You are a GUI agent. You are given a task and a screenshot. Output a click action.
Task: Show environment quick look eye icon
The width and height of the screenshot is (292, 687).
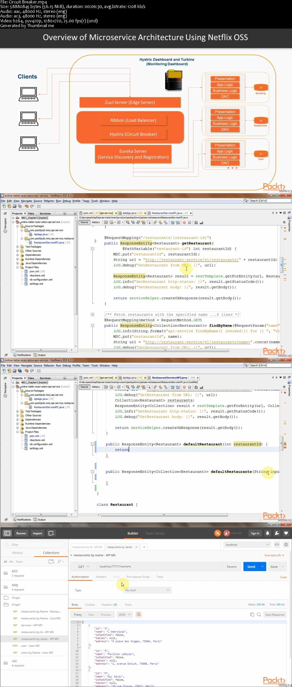point(277,545)
